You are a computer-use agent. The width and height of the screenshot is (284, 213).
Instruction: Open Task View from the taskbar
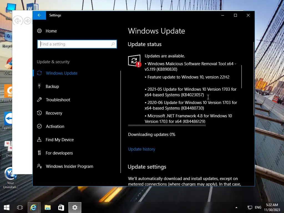click(20, 207)
